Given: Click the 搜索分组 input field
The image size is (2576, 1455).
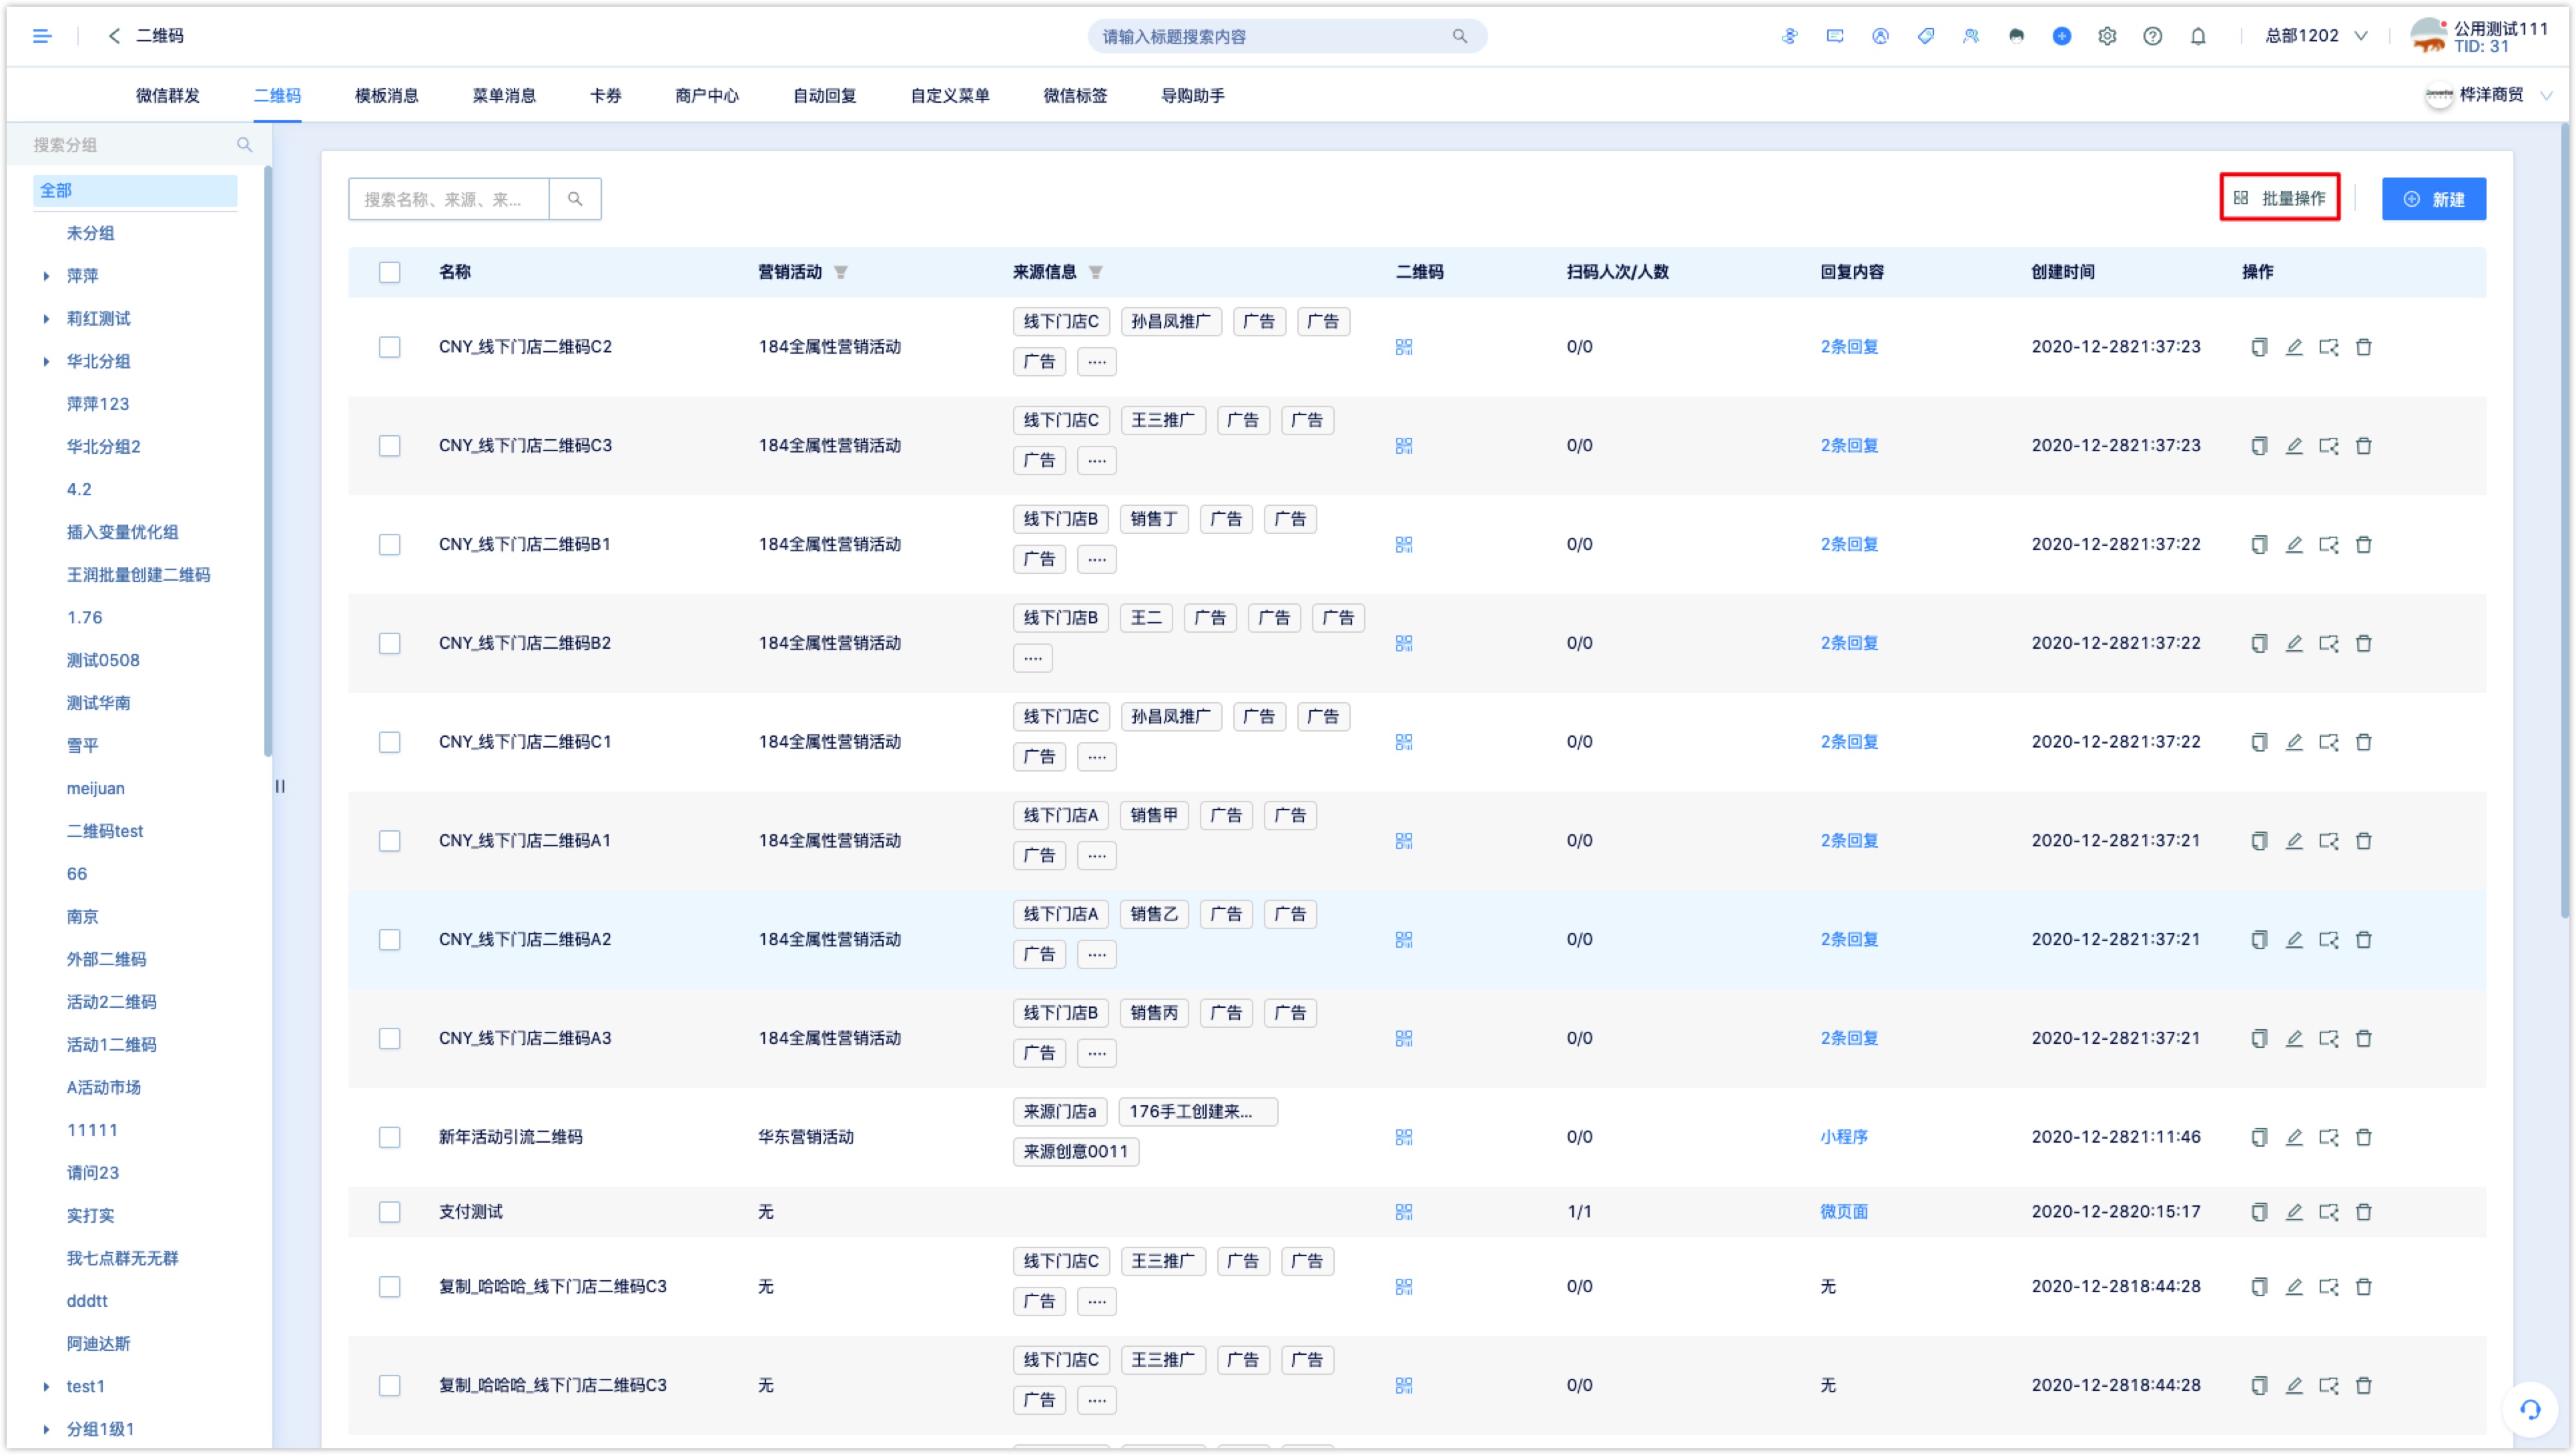Looking at the screenshot, I should pos(130,145).
